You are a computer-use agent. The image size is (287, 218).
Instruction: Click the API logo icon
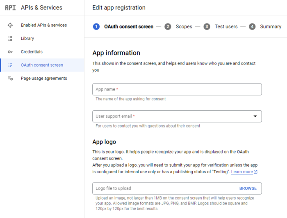pos(10,8)
